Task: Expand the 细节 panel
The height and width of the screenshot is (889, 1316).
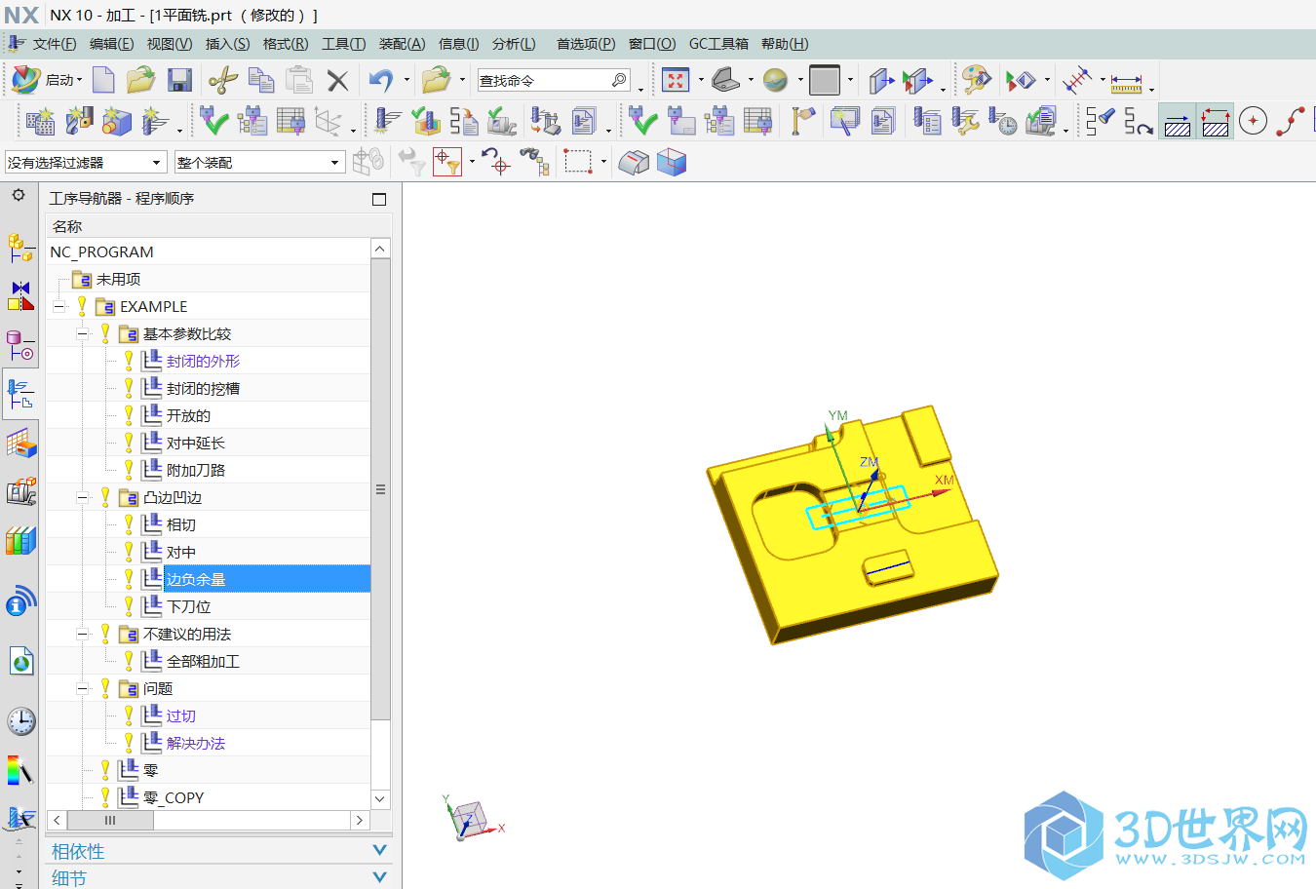Action: pyautogui.click(x=219, y=877)
